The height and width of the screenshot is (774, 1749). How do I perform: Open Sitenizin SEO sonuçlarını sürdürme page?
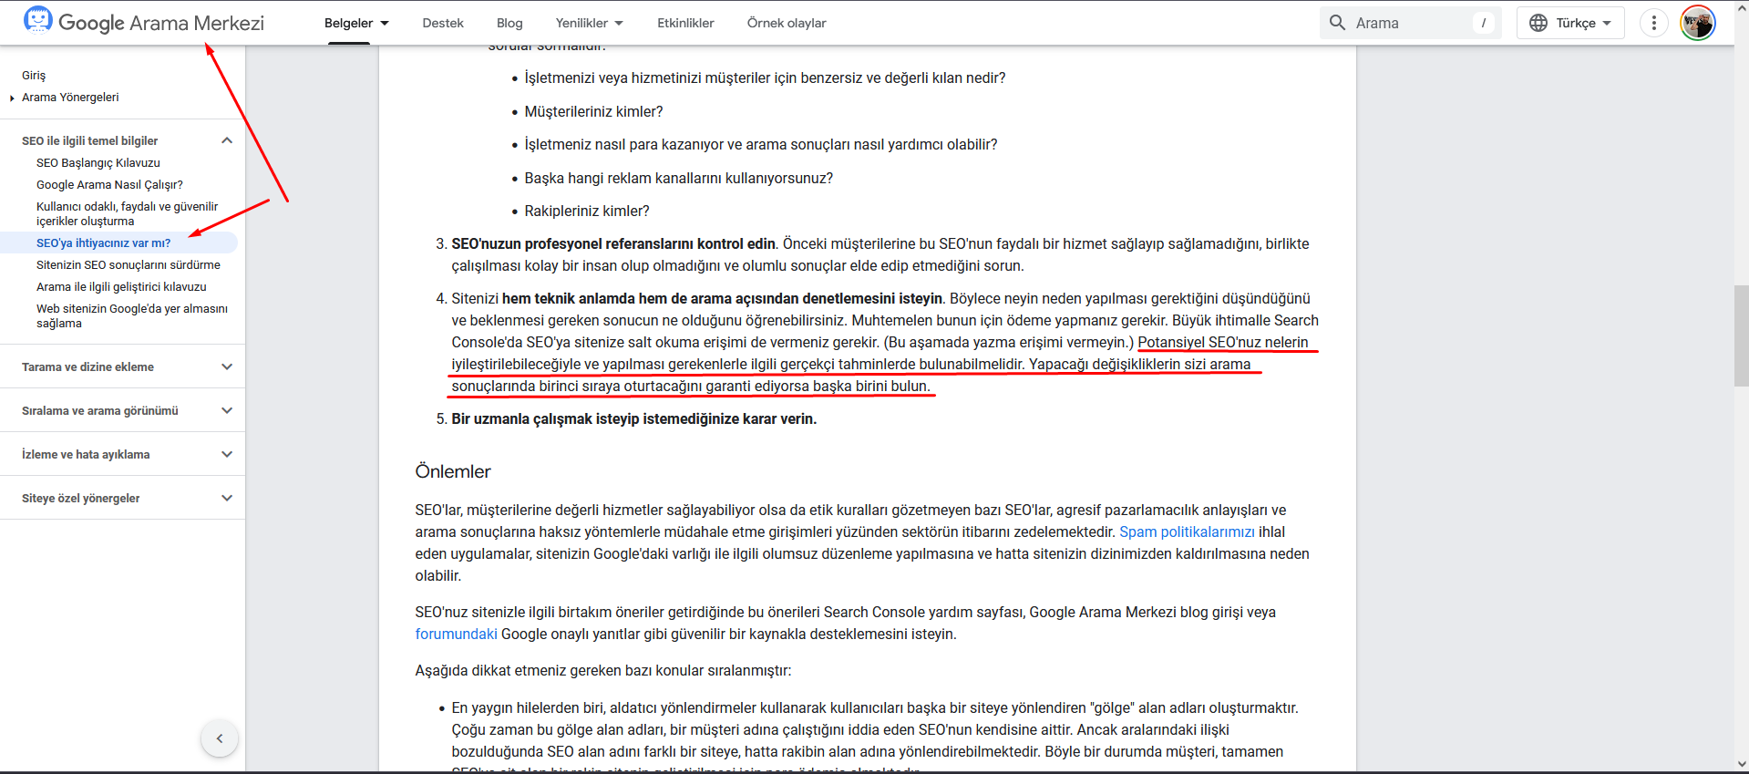(129, 265)
